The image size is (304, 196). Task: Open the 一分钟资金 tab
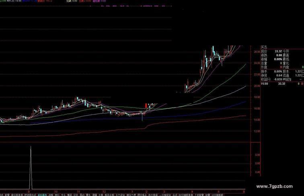(165, 195)
